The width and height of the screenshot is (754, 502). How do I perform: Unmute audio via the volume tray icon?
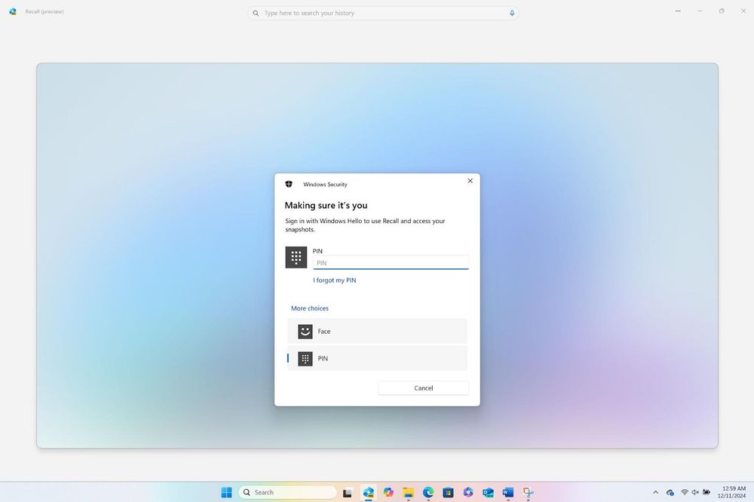[695, 492]
